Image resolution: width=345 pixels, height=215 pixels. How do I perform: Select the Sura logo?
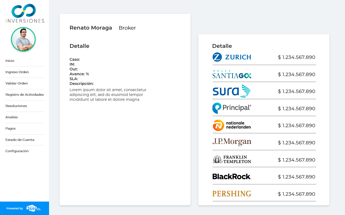tap(232, 91)
